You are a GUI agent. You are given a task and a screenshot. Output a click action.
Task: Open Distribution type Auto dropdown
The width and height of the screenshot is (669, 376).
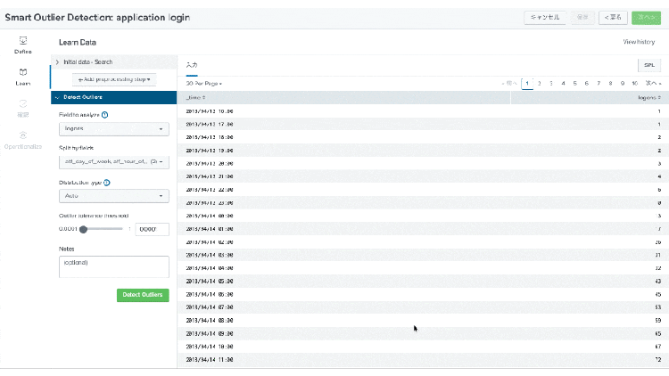[114, 196]
